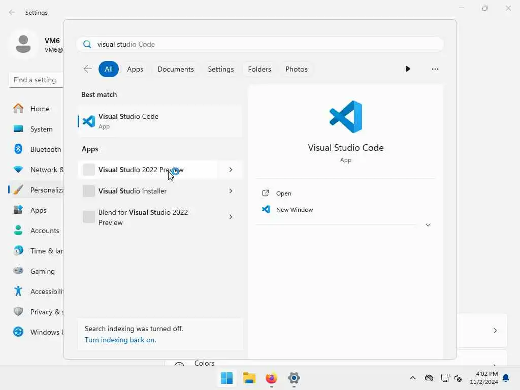Open the three-dots more options menu

click(x=435, y=69)
